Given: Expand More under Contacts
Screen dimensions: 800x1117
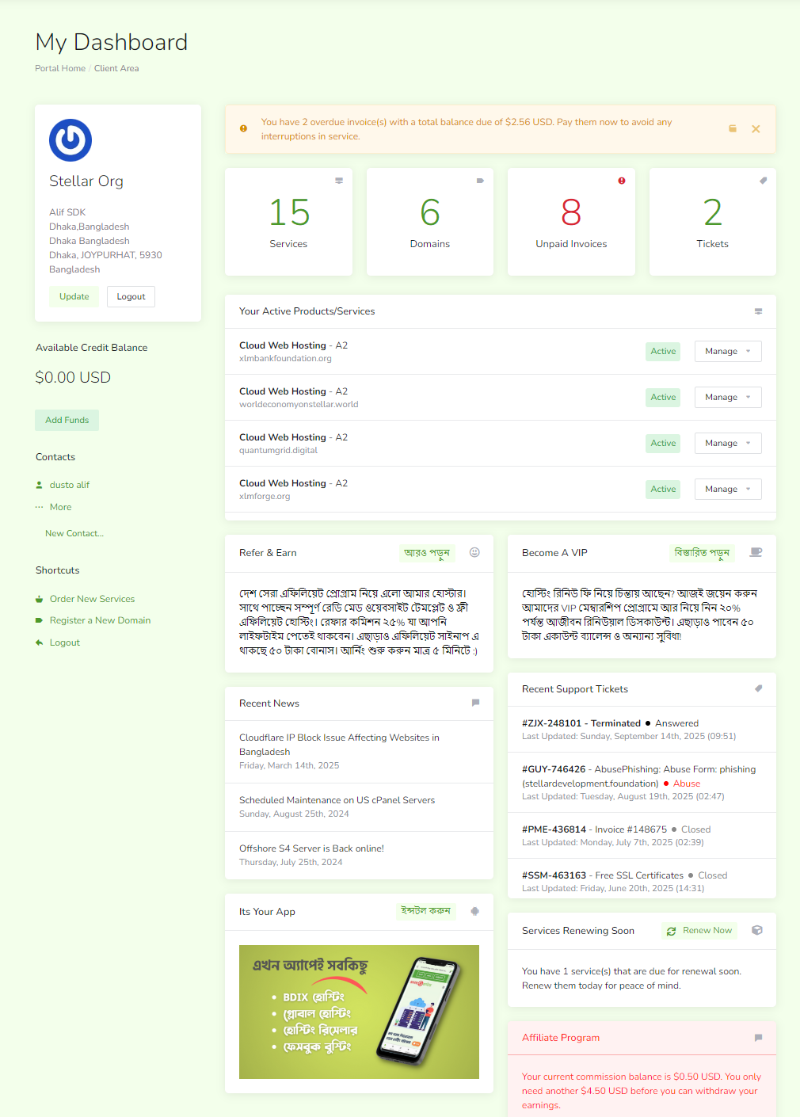Looking at the screenshot, I should coord(60,507).
